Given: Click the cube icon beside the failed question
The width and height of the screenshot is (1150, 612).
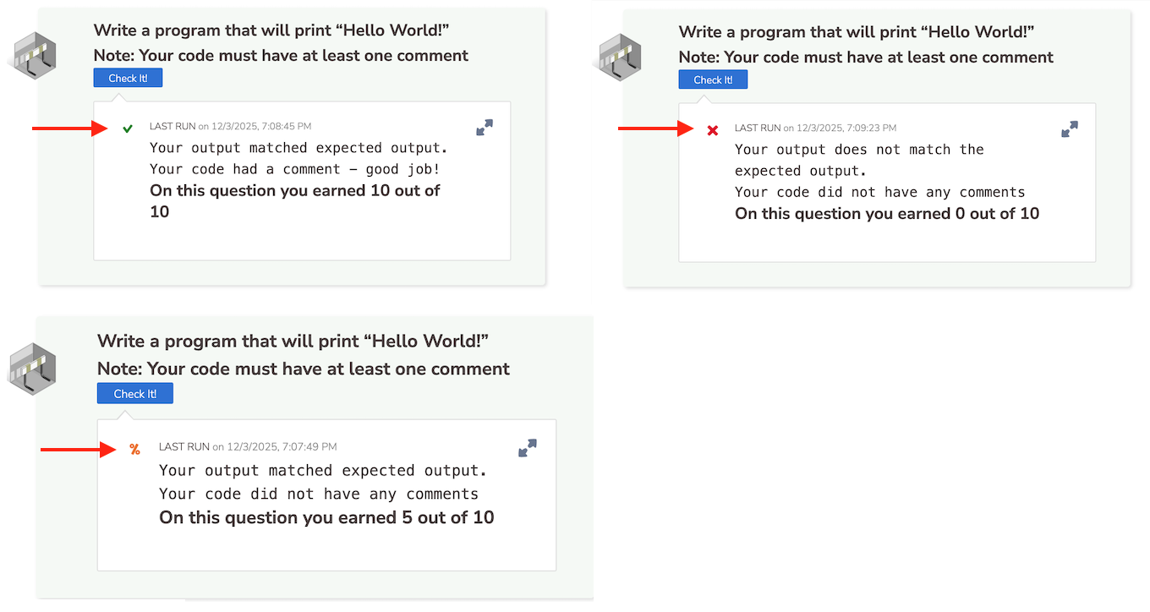Looking at the screenshot, I should click(621, 58).
